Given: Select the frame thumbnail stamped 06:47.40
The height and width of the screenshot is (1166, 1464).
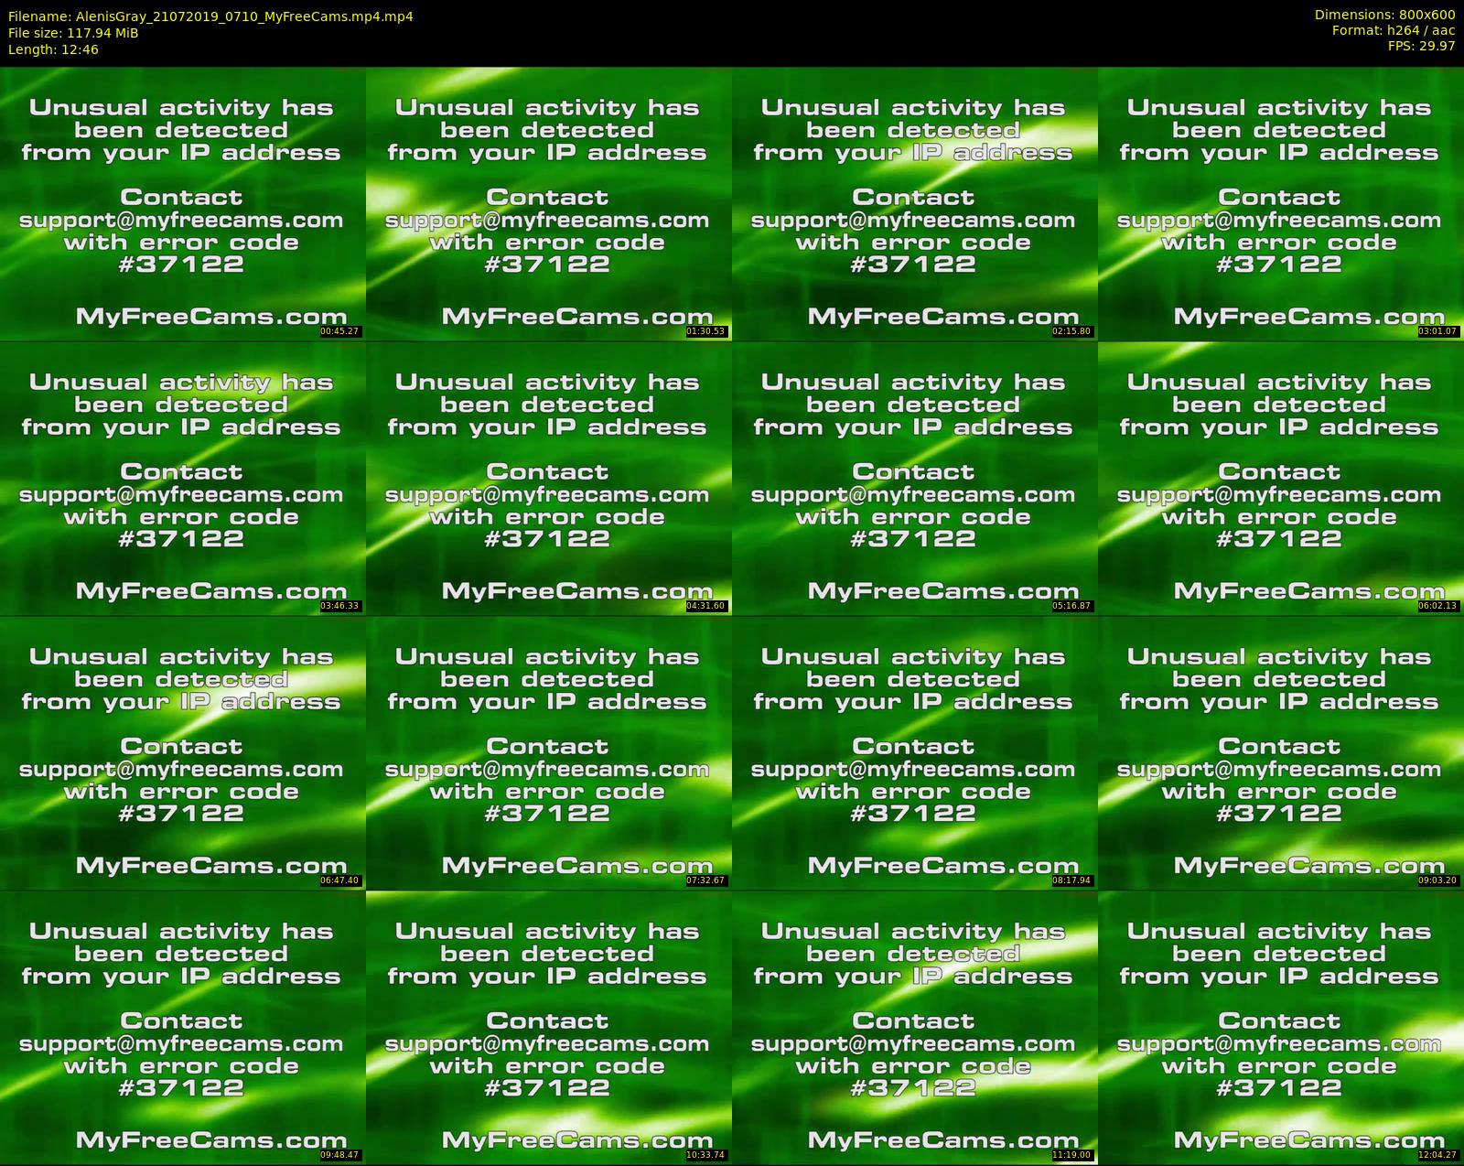Looking at the screenshot, I should click(183, 752).
